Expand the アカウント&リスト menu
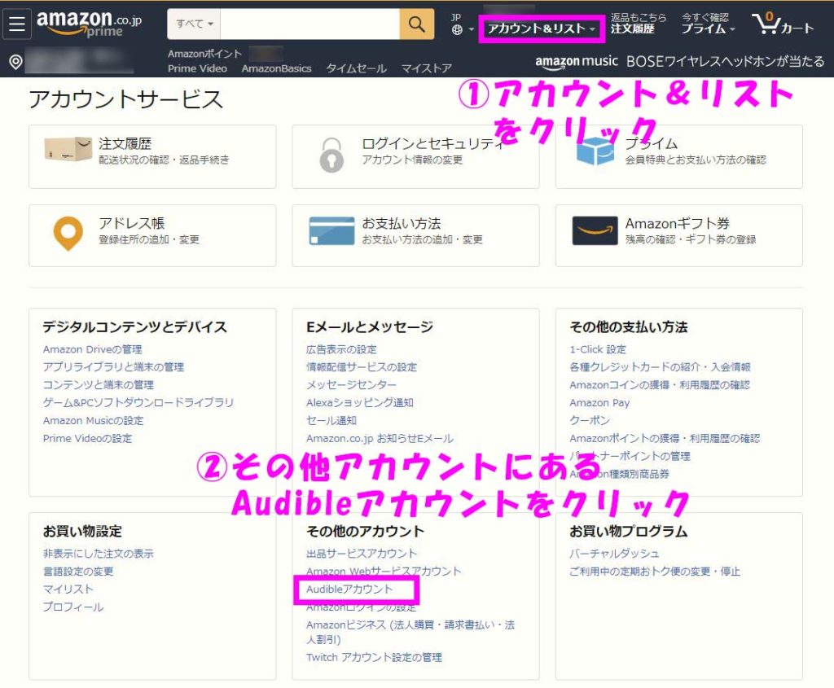834x688 pixels. tap(542, 28)
